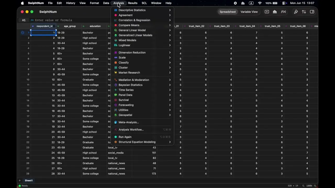Click the Survival menu icon

click(x=116, y=100)
